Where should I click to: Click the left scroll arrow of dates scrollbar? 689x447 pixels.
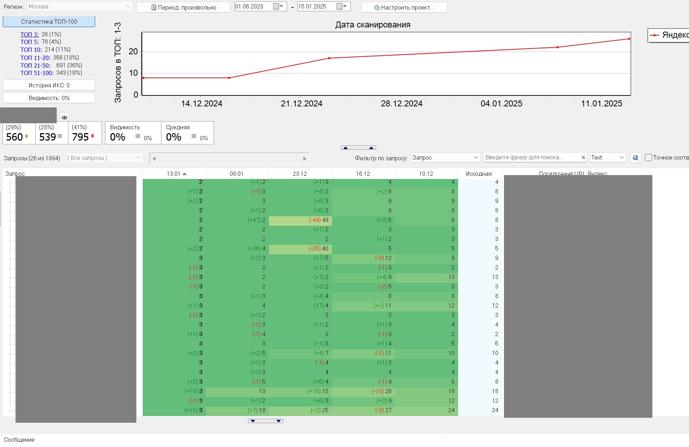pyautogui.click(x=154, y=159)
